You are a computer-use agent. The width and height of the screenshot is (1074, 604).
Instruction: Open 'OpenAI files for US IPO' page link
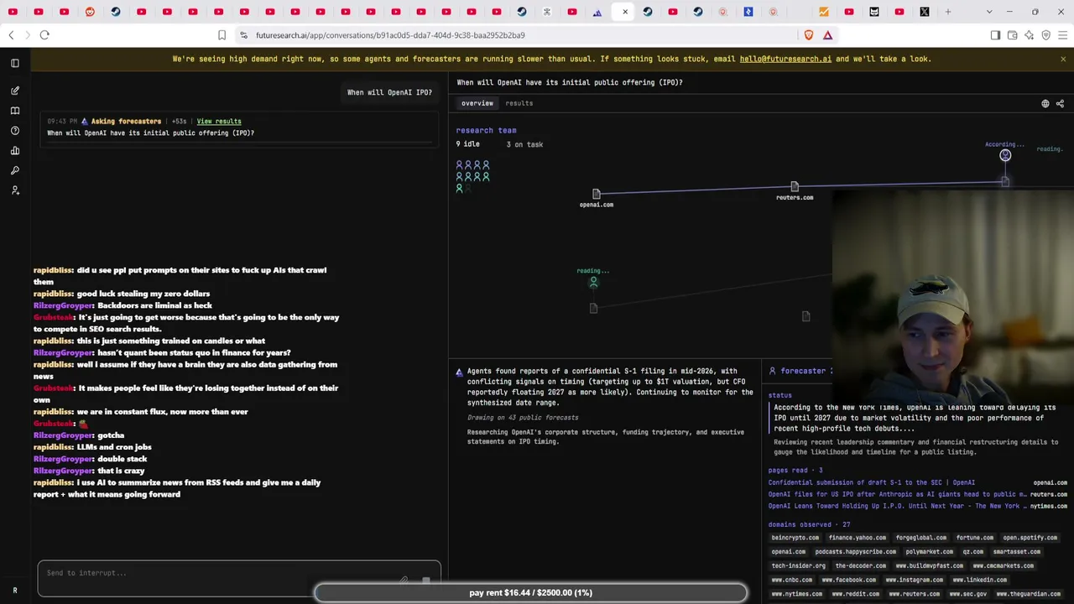(897, 494)
